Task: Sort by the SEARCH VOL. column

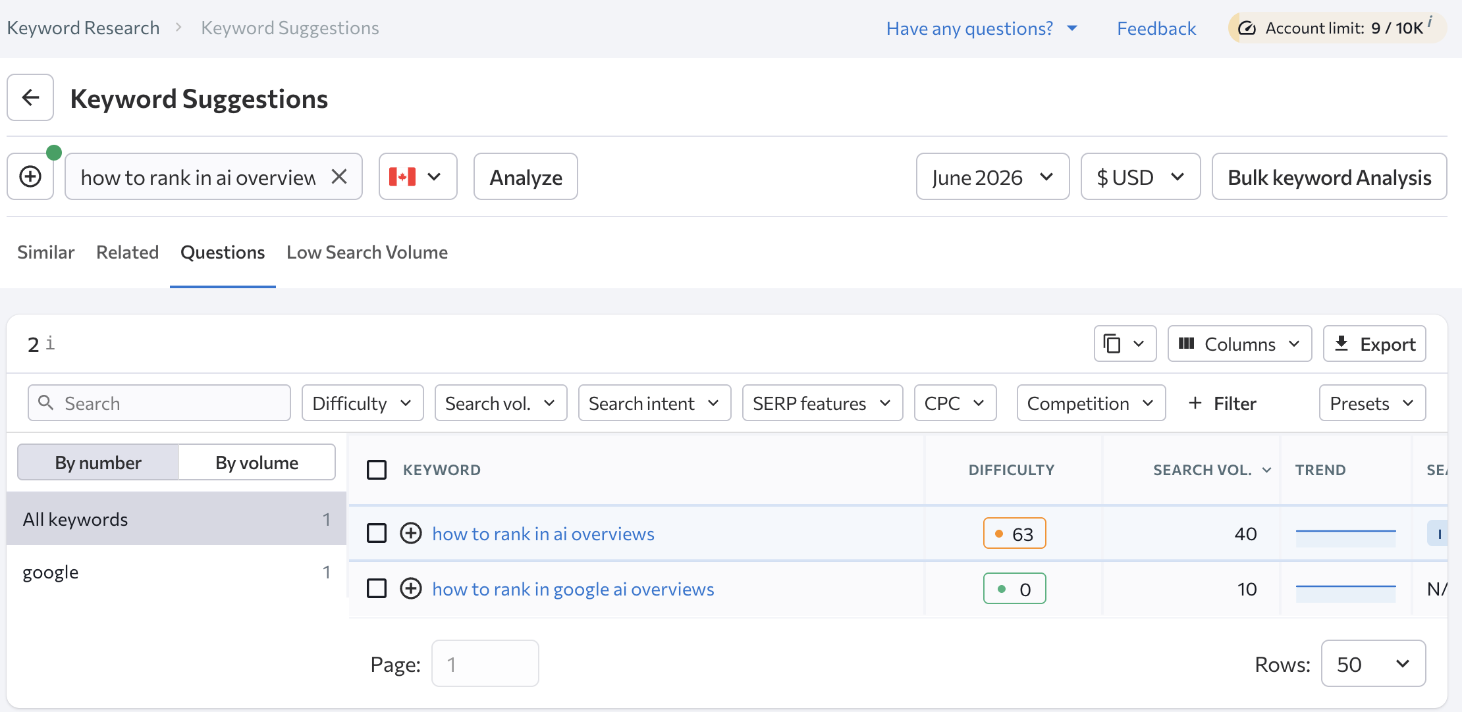Action: [x=1212, y=470]
